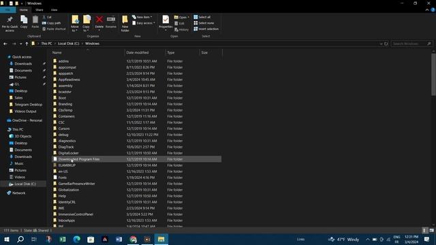Viewport: 436px width, 245px height.
Task: Open Word from the taskbar
Action: coord(119,239)
